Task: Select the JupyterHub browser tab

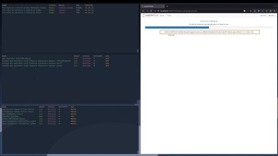Action: tap(152, 6)
